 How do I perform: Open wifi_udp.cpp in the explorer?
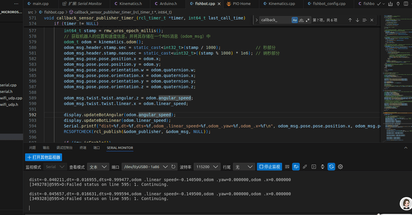[x=11, y=98]
